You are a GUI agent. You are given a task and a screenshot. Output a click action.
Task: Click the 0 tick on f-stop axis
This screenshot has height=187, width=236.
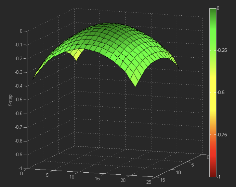coord(21,31)
